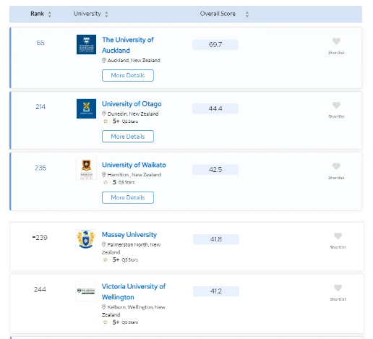Click the overall score 41.8
The image size is (373, 339).
(x=216, y=239)
